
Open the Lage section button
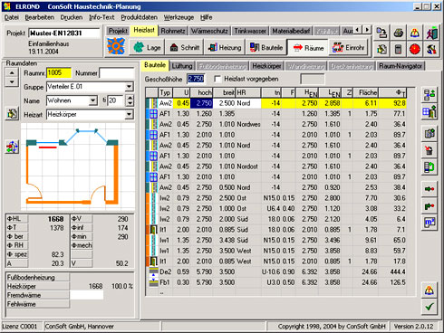click(147, 47)
